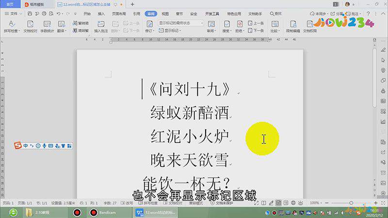Click the undo arrow icon

[58, 14]
